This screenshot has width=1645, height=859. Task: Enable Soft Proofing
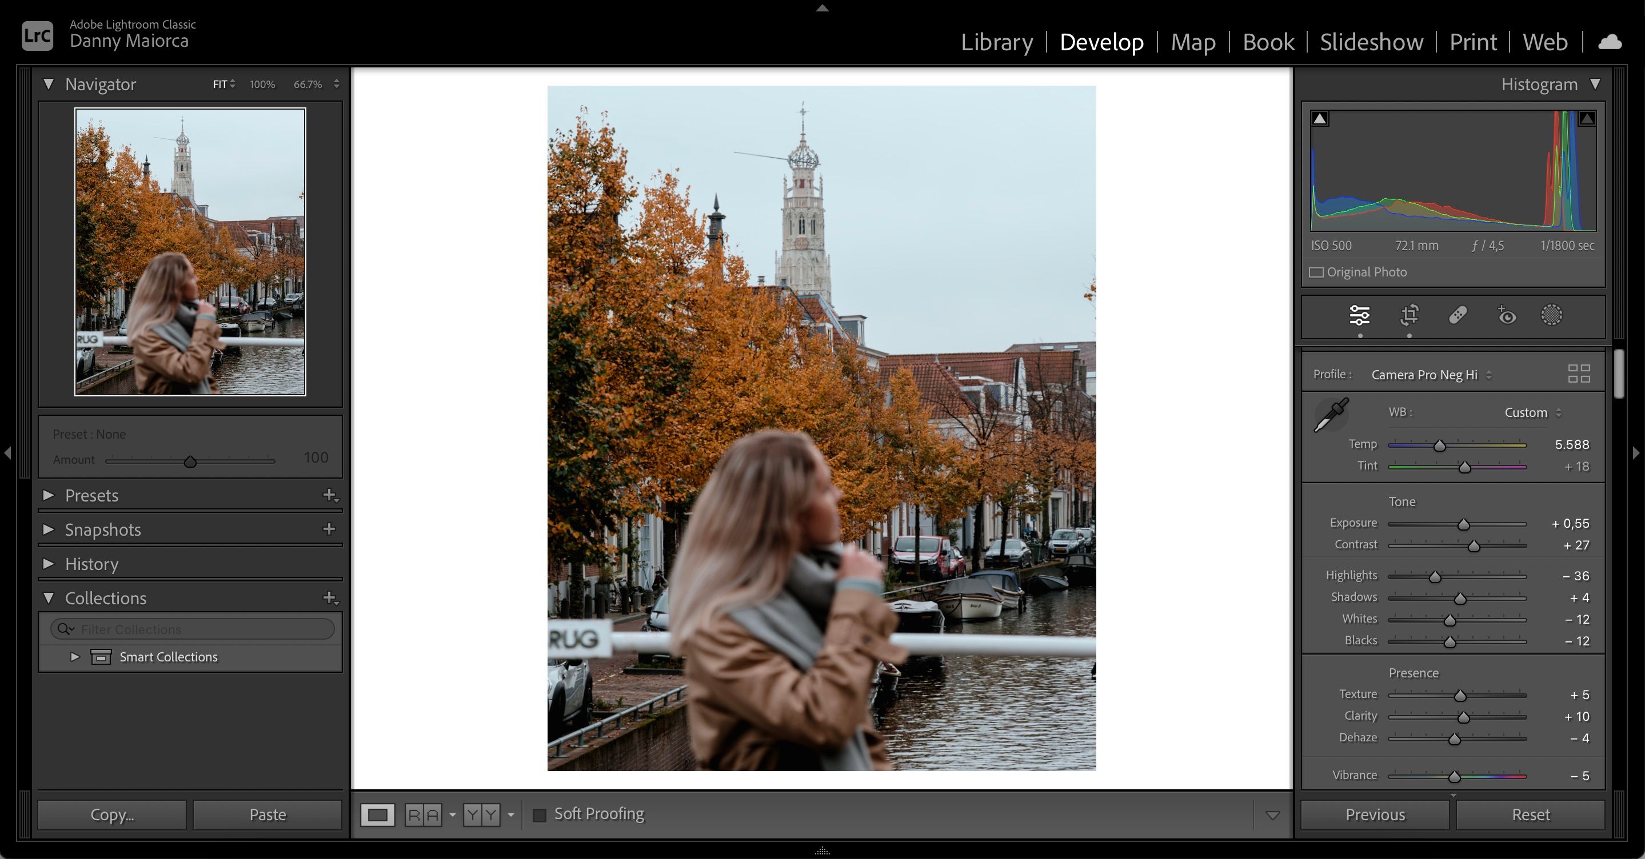[x=540, y=814]
